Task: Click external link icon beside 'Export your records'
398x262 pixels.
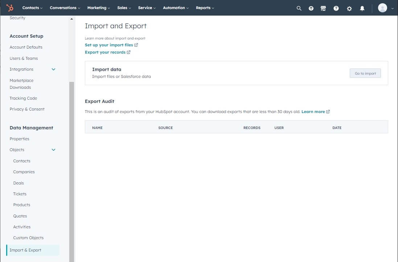Action: 129,52
